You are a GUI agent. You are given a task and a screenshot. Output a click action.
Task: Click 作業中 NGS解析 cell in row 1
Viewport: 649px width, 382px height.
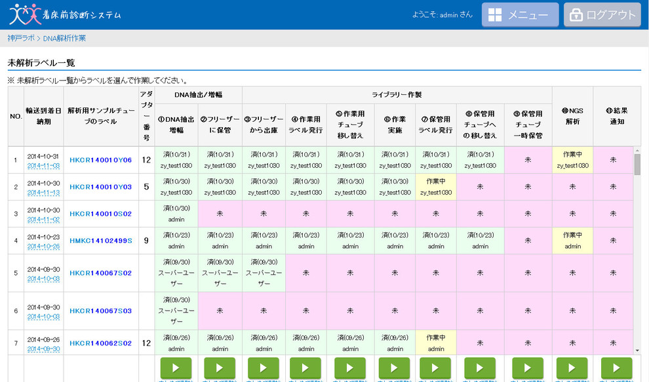(572, 160)
